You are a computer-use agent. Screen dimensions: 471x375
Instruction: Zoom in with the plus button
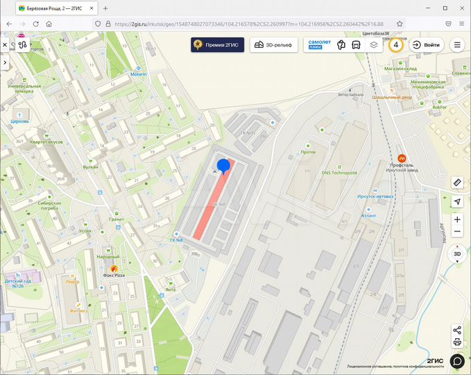457,219
